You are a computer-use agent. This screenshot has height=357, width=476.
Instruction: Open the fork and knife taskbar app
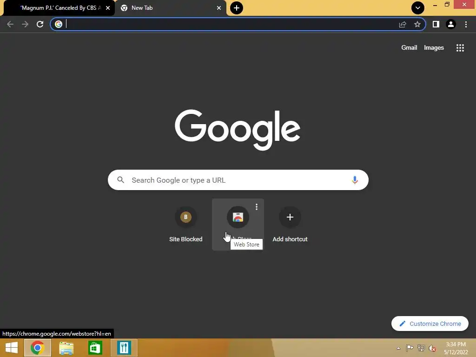pyautogui.click(x=124, y=348)
